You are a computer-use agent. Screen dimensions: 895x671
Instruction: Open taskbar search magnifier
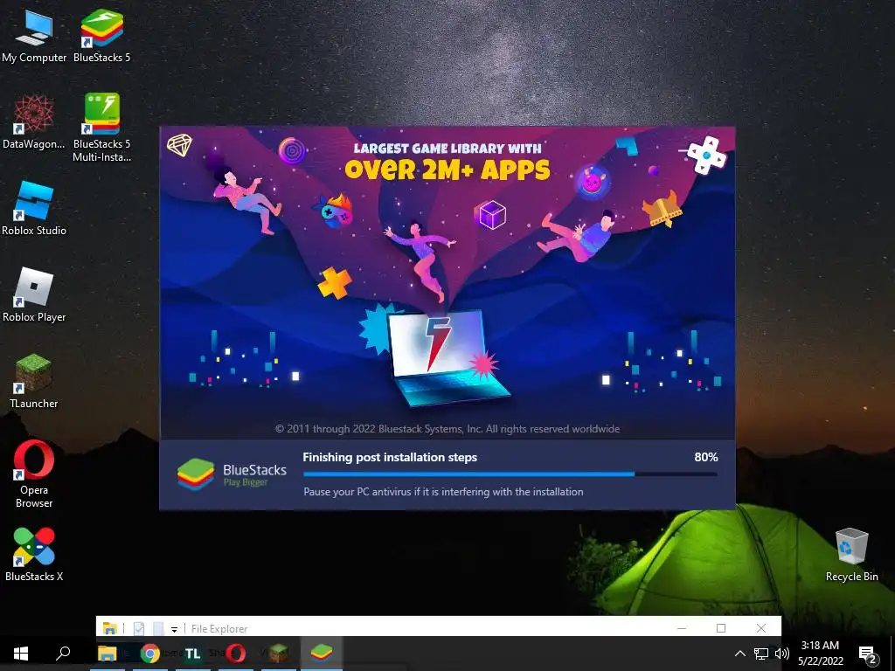pos(63,654)
